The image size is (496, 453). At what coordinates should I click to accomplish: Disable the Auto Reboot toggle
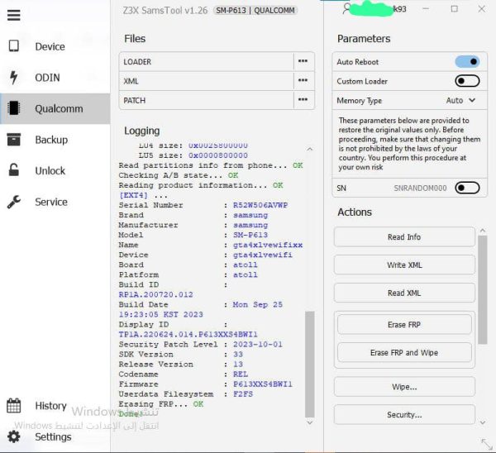pos(467,62)
